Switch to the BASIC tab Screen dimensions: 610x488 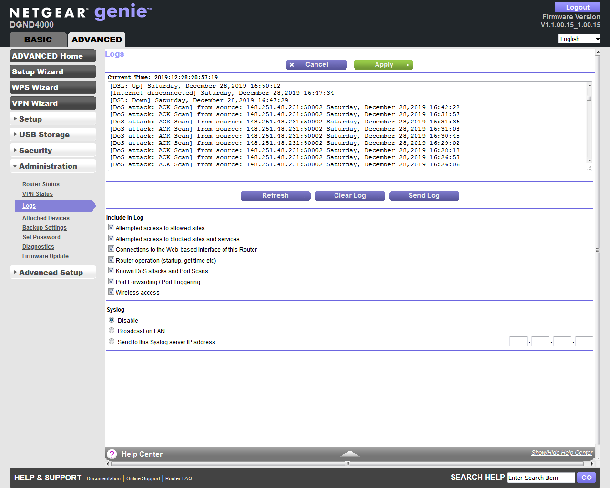pyautogui.click(x=38, y=40)
